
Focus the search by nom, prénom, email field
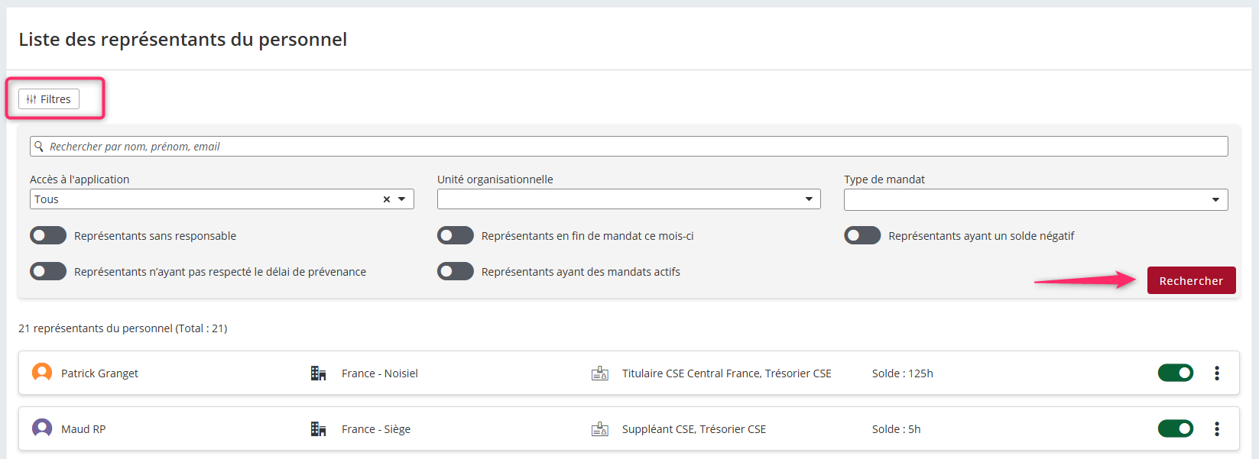[x=628, y=147]
